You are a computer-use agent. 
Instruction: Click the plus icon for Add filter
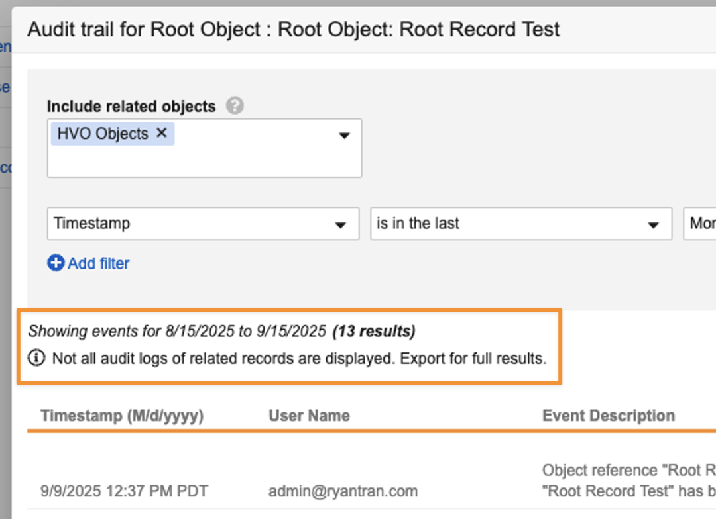[x=56, y=263]
